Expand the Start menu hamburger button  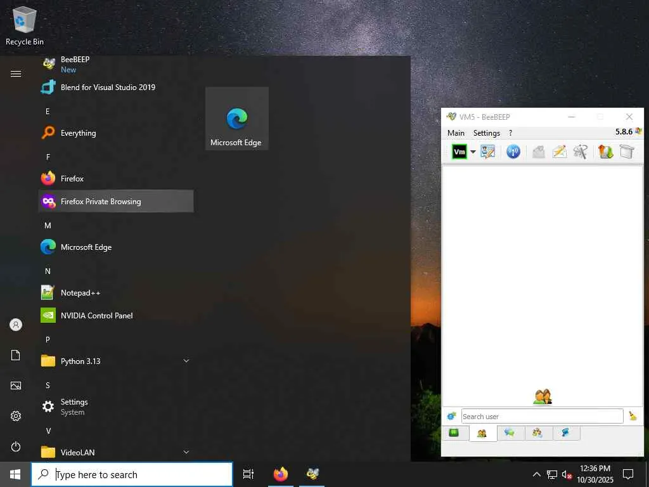click(x=16, y=74)
